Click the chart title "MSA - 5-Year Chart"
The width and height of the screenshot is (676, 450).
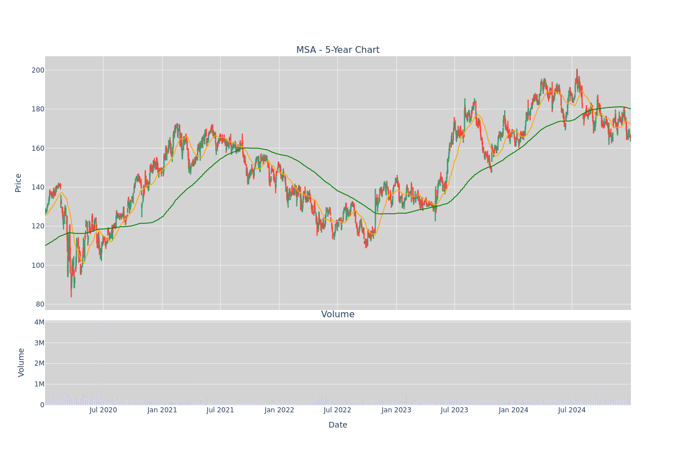pos(338,50)
